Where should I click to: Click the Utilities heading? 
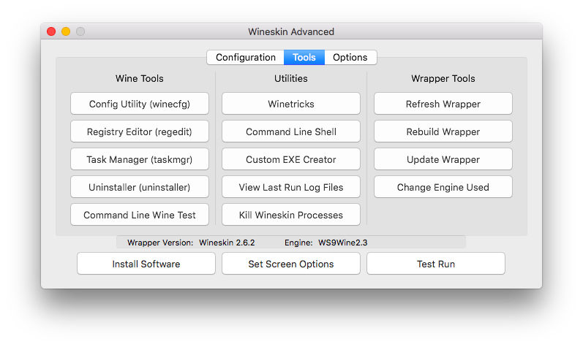pyautogui.click(x=291, y=78)
